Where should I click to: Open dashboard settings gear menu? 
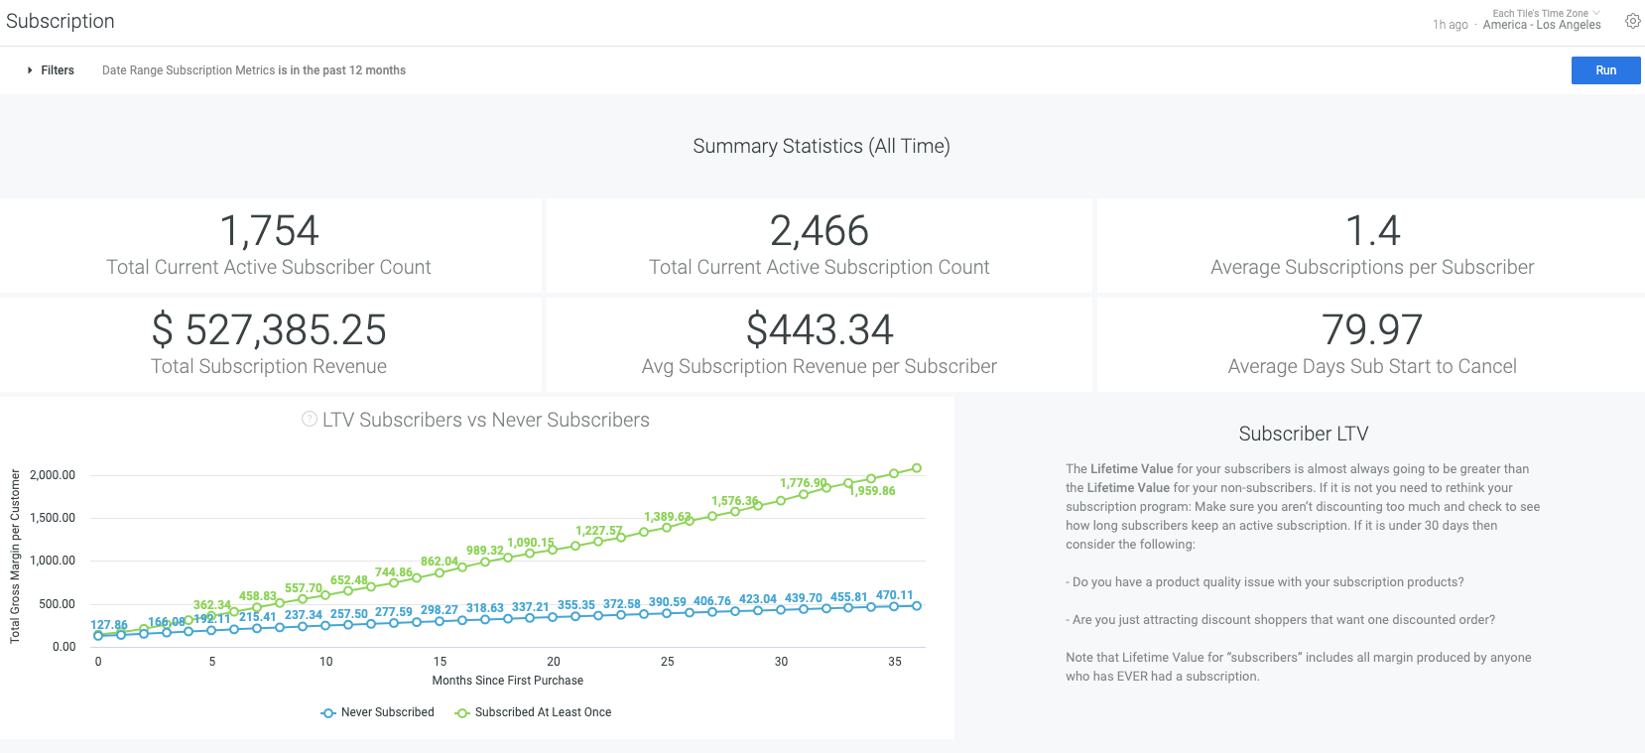[x=1632, y=21]
